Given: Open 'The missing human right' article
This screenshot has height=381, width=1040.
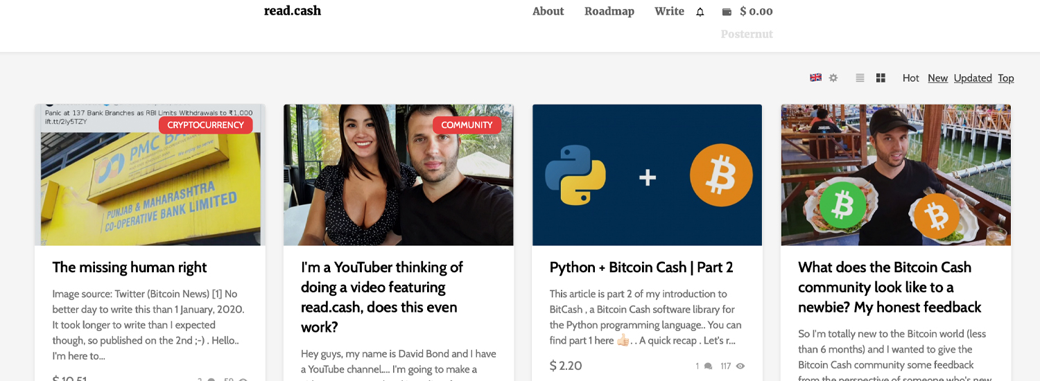Looking at the screenshot, I should click(x=130, y=267).
